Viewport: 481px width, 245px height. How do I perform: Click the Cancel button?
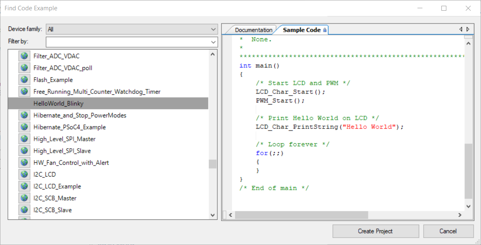coord(448,231)
